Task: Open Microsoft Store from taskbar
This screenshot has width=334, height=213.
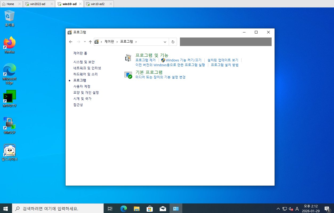Action: [x=150, y=208]
